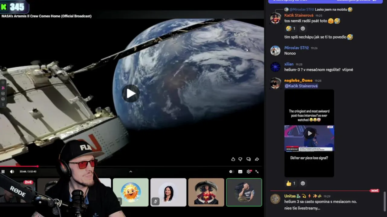Open noglobe_Domo username in chat
Image resolution: width=387 pixels, height=217 pixels.
click(298, 80)
